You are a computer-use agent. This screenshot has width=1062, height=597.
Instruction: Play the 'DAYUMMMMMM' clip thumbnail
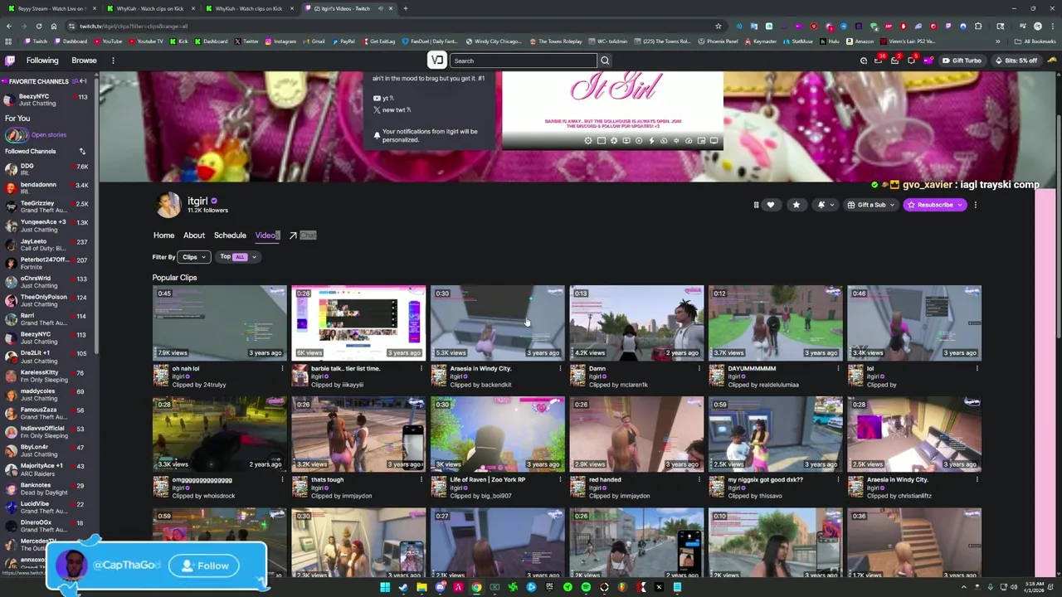(x=776, y=323)
